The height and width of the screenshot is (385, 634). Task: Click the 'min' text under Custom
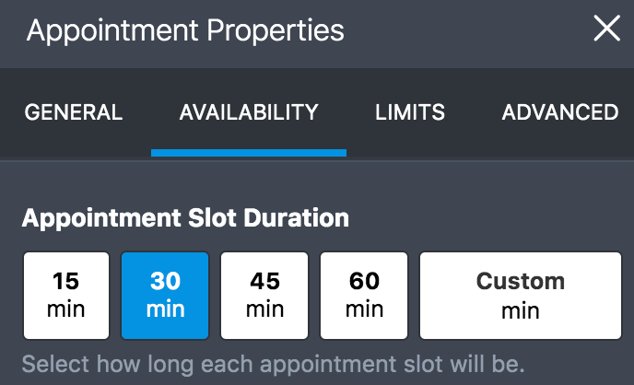click(x=521, y=310)
